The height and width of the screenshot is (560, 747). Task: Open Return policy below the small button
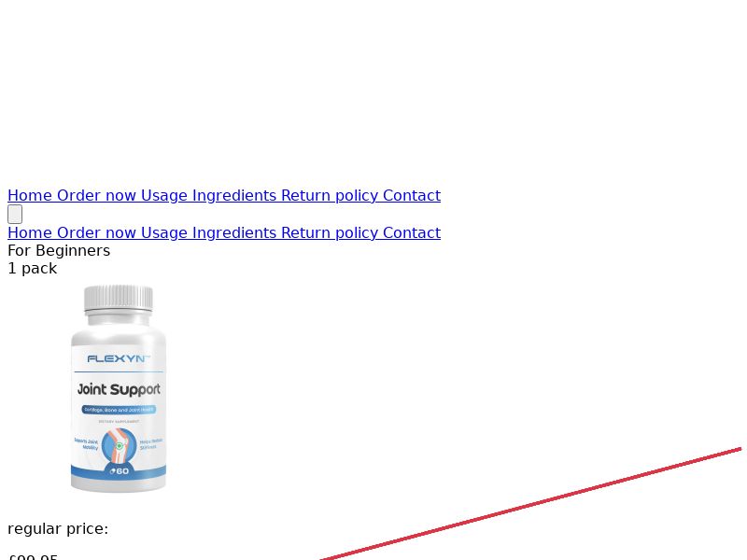[330, 232]
